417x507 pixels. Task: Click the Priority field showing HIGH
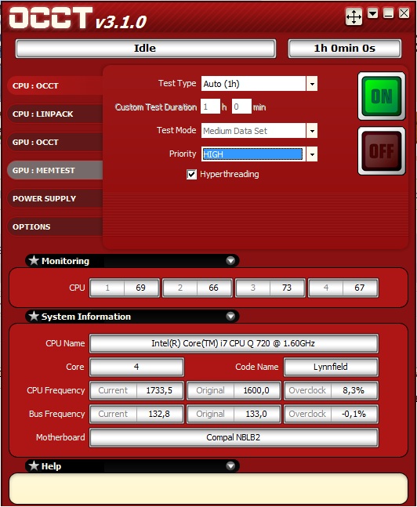click(x=253, y=154)
